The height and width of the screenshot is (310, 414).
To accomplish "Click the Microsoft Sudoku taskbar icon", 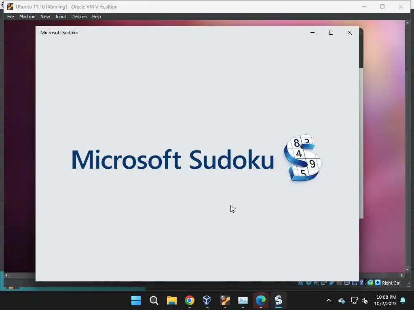I will [x=279, y=300].
